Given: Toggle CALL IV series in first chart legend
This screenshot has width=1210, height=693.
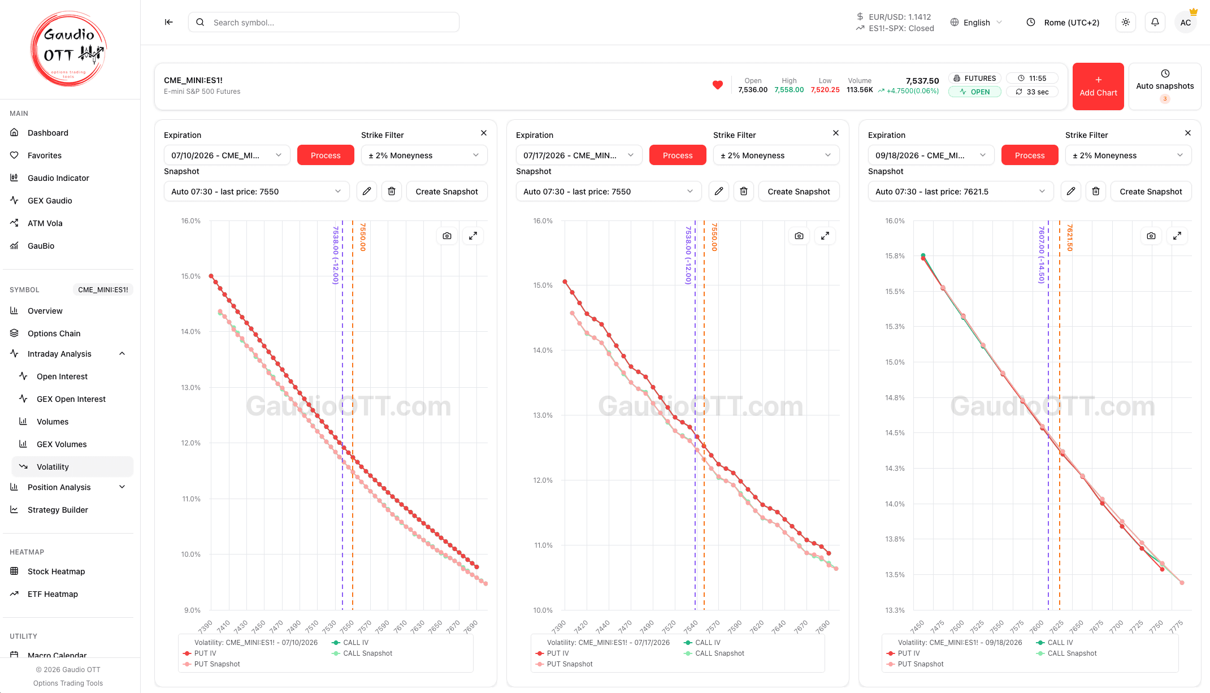Looking at the screenshot, I should (x=350, y=643).
